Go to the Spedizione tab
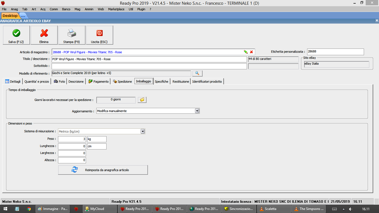Image resolution: width=379 pixels, height=213 pixels. 122,82
